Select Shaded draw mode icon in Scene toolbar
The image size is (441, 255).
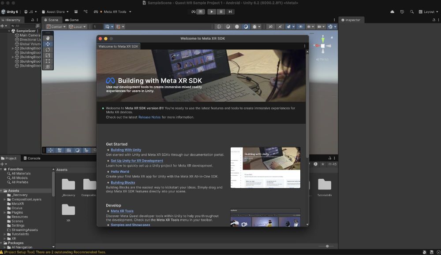point(246,27)
